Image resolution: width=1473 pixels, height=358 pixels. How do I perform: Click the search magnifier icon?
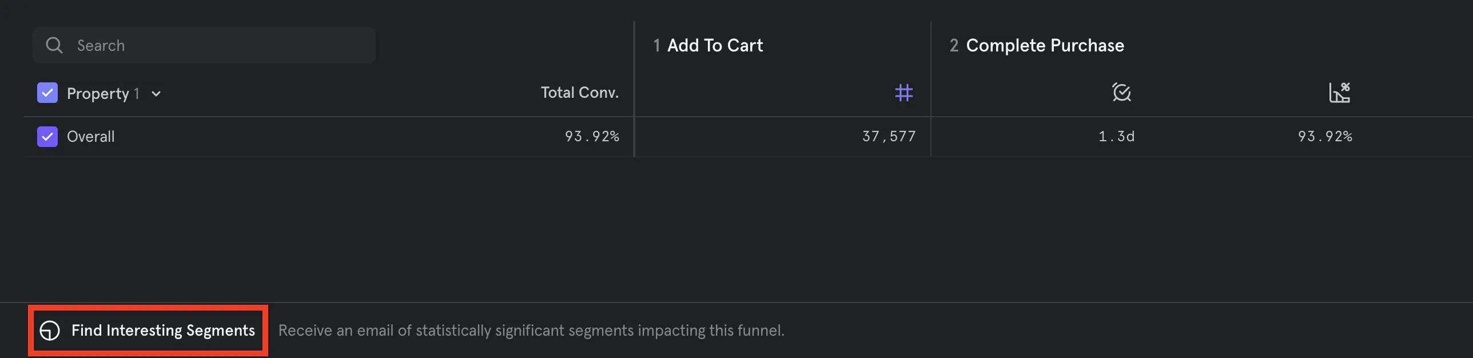(x=54, y=45)
